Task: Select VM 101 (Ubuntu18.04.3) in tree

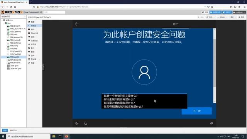Action: tap(17, 29)
